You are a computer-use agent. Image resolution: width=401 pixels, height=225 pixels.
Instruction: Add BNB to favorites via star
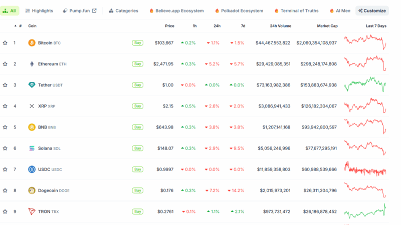pyautogui.click(x=5, y=127)
